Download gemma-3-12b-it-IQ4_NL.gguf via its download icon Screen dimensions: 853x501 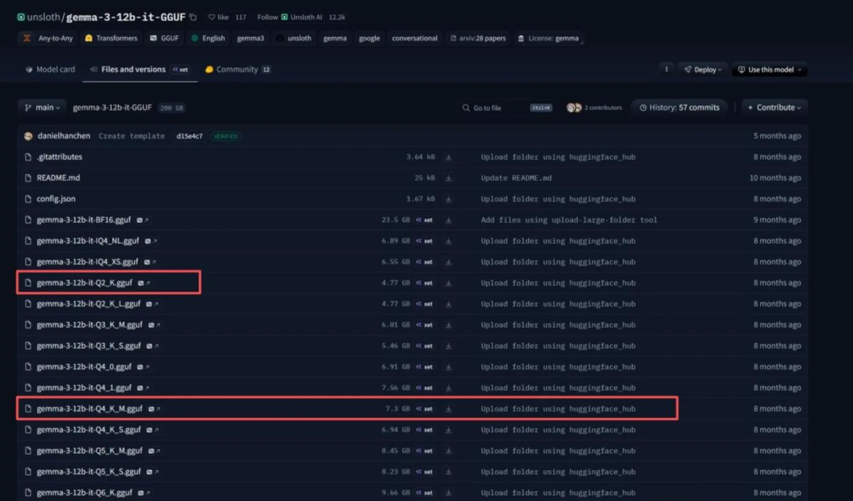point(448,241)
